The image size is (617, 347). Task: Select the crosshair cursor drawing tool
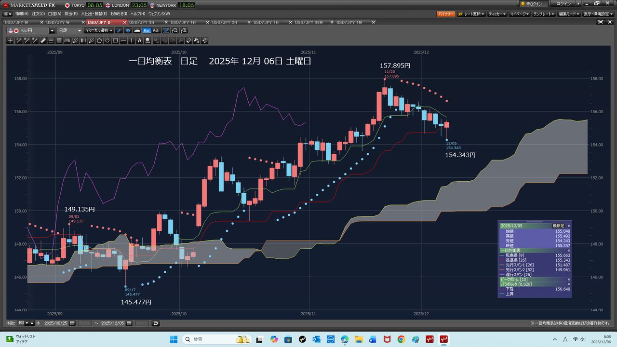[x=10, y=40]
